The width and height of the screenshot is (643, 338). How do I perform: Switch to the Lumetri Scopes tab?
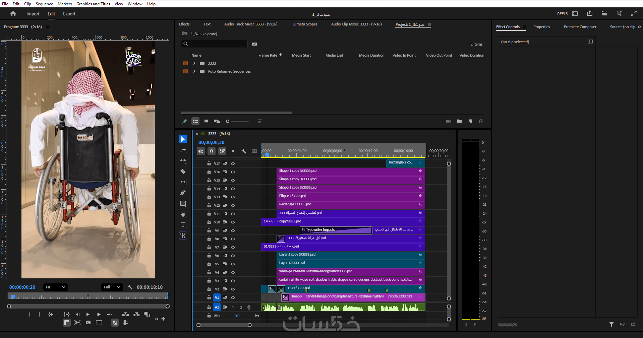(304, 24)
